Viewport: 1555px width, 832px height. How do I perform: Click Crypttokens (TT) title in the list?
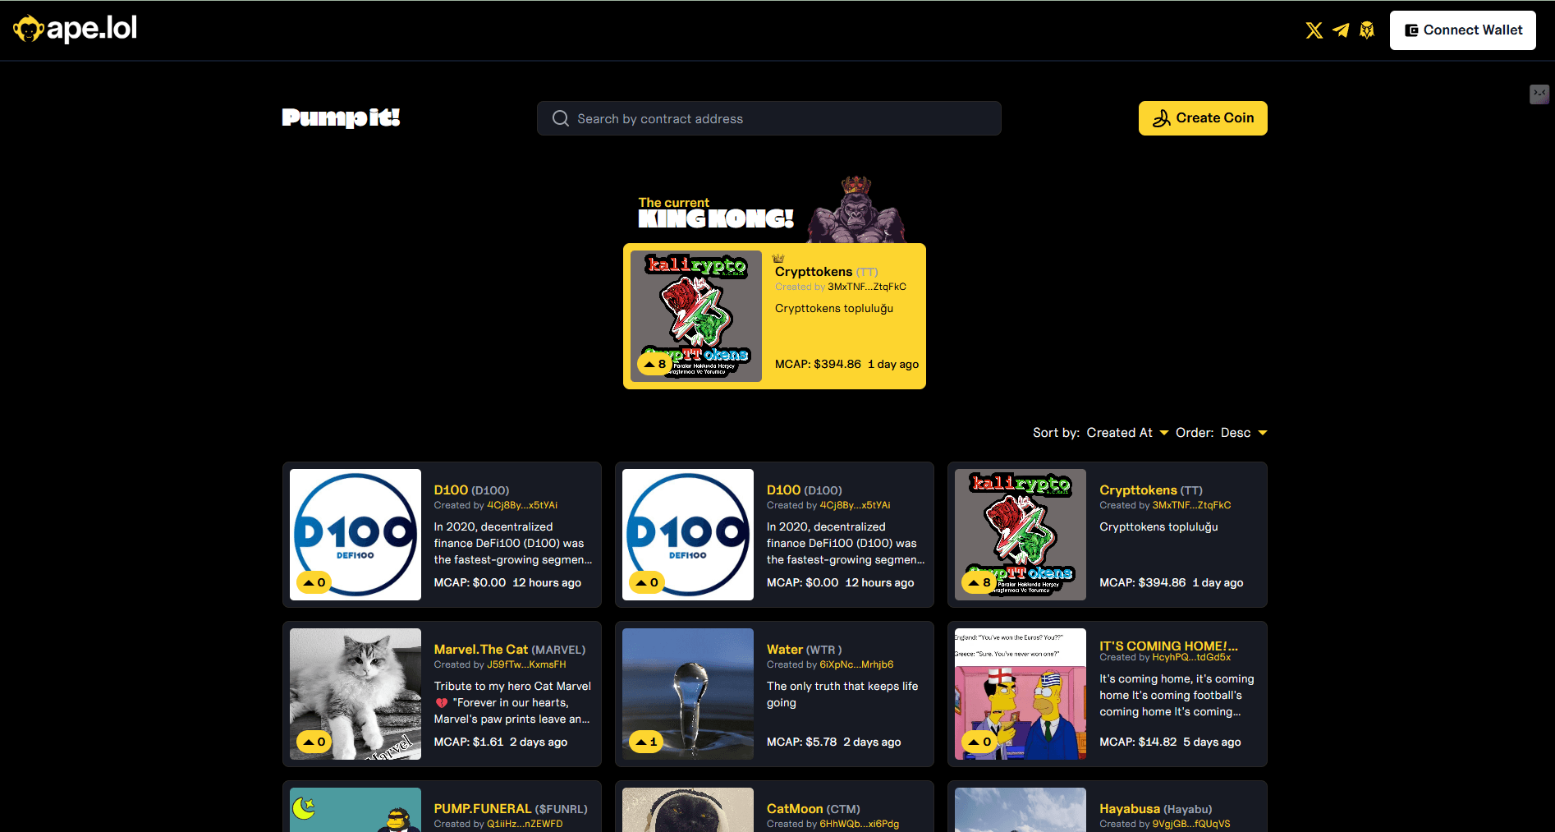[x=1151, y=490]
